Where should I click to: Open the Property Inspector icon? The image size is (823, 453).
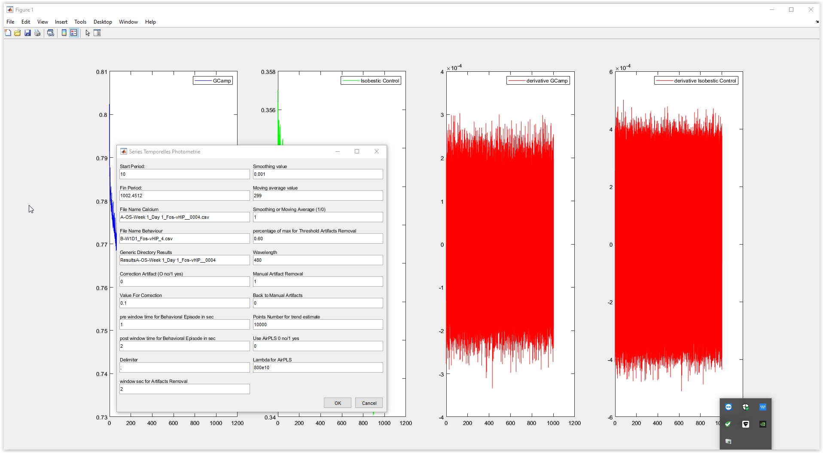pyautogui.click(x=98, y=33)
